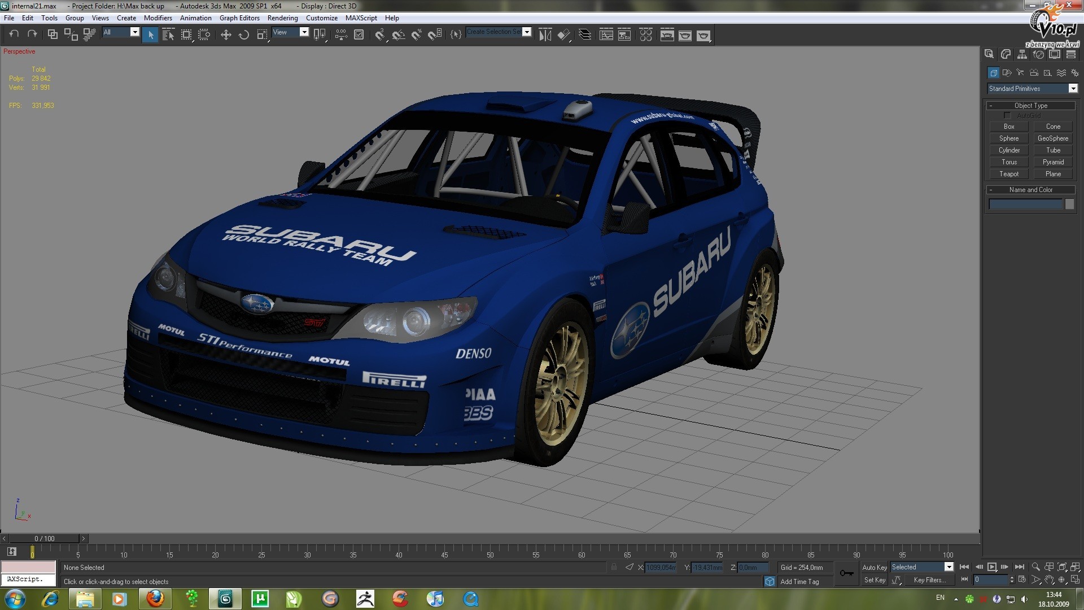Viewport: 1084px width, 610px height.
Task: Activate the Select and Link tool
Action: [53, 34]
